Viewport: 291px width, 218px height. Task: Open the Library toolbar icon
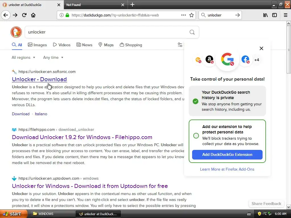point(266,15)
